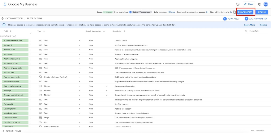Image resolution: width=271 pixels, height=133 pixels.
Task: Click the Dimensions (144) section header
Action: click(x=8, y=36)
